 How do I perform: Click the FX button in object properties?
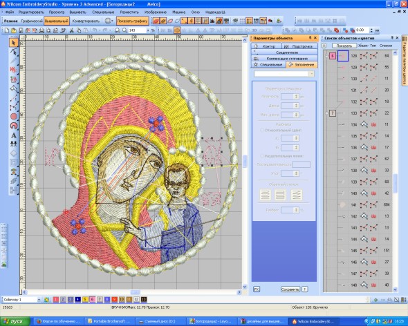click(257, 289)
